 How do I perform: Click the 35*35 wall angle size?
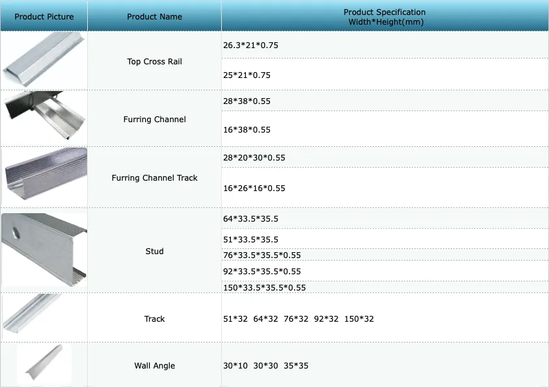296,366
